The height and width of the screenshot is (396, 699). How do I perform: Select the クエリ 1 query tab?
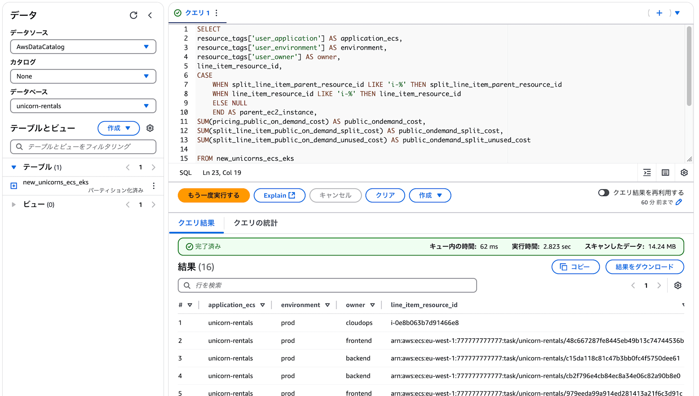[x=197, y=13]
